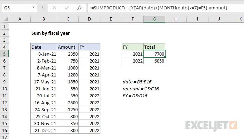The height and width of the screenshot is (139, 244).
Task: Open the Name Box dropdown arrow
Action: coord(33,7)
